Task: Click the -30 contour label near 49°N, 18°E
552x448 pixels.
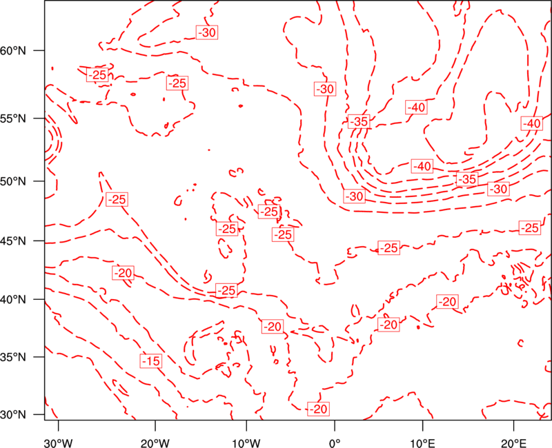Action: pos(499,189)
